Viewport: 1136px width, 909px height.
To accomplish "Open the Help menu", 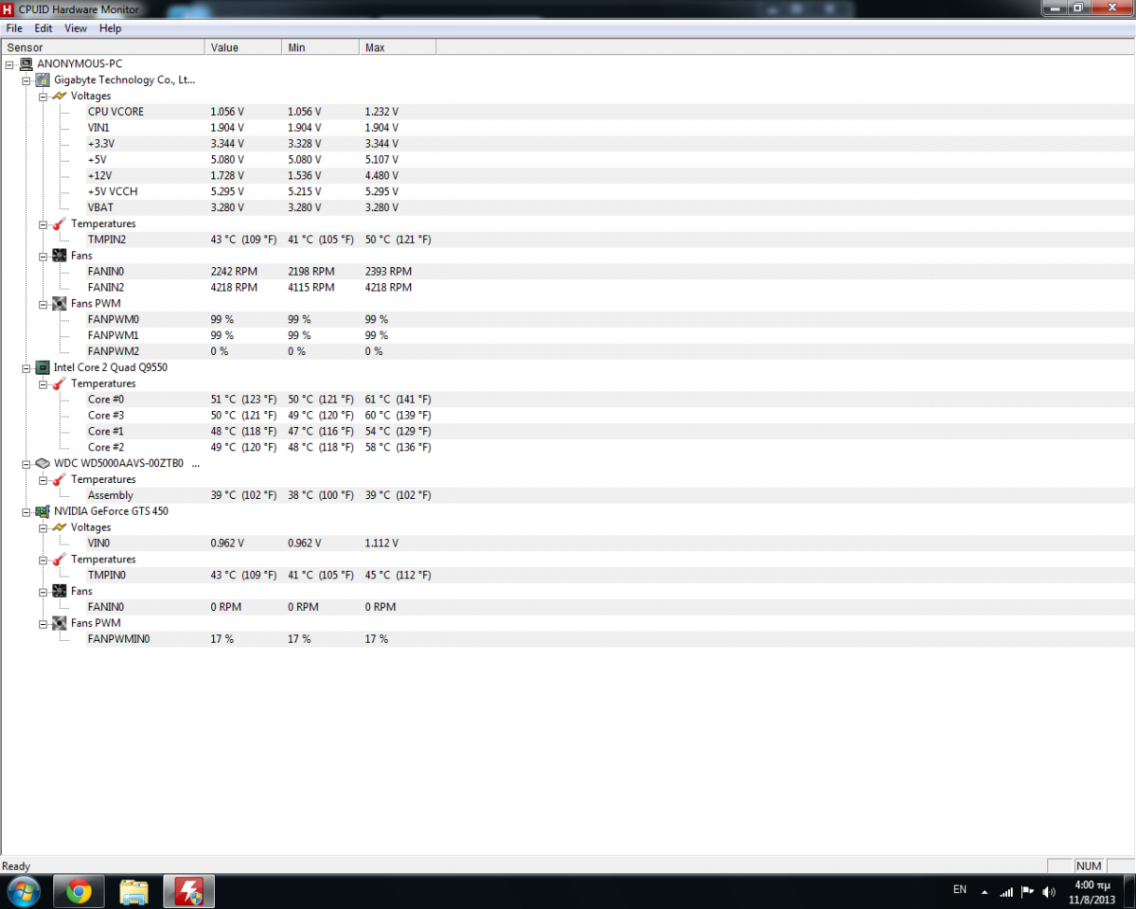I will click(111, 28).
